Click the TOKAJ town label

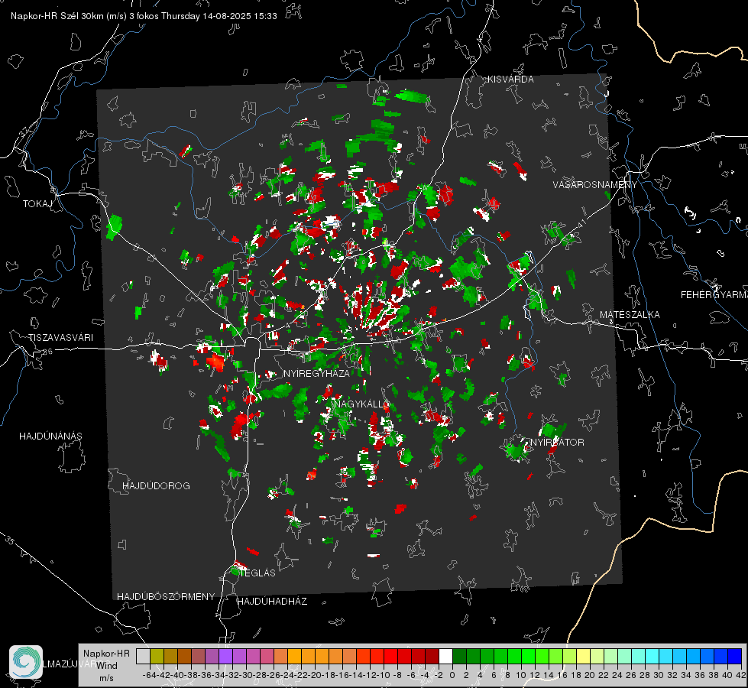[37, 204]
